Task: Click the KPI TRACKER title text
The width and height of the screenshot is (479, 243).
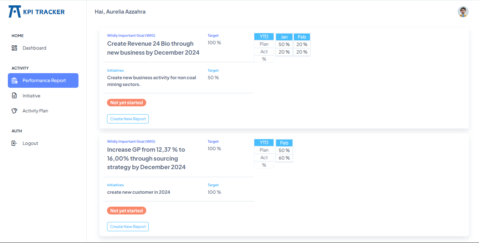Action: (44, 12)
